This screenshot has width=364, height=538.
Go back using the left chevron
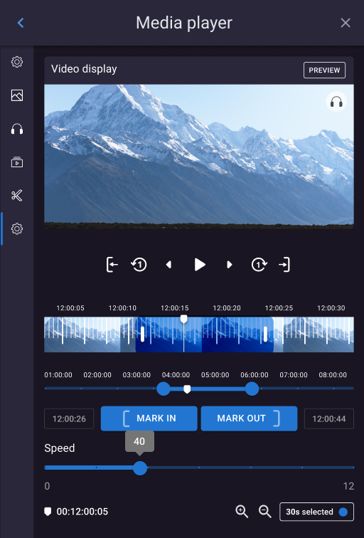coord(21,23)
